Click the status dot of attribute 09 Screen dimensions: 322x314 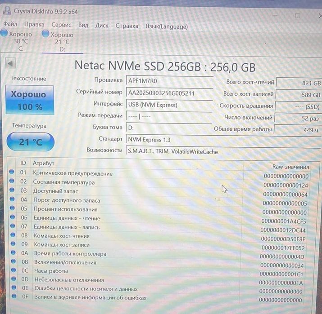coord(13,243)
